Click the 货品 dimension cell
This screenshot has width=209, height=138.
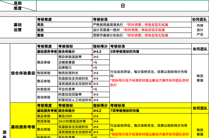(64, 25)
